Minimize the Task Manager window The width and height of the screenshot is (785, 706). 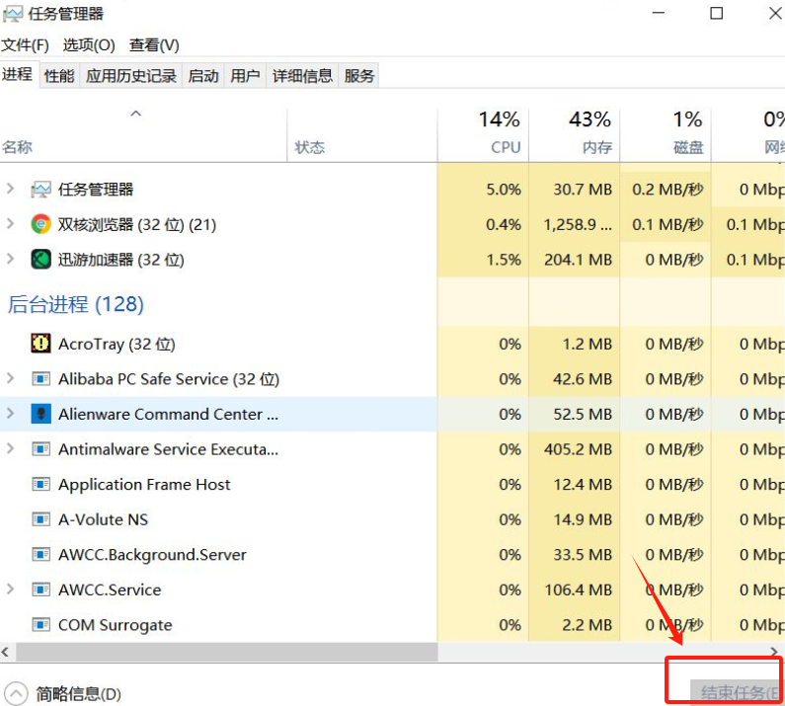coord(659,14)
